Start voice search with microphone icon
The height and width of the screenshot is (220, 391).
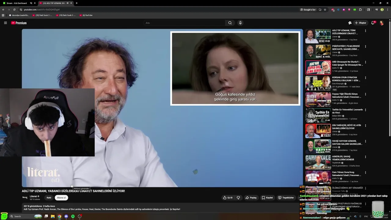[x=240, y=23]
